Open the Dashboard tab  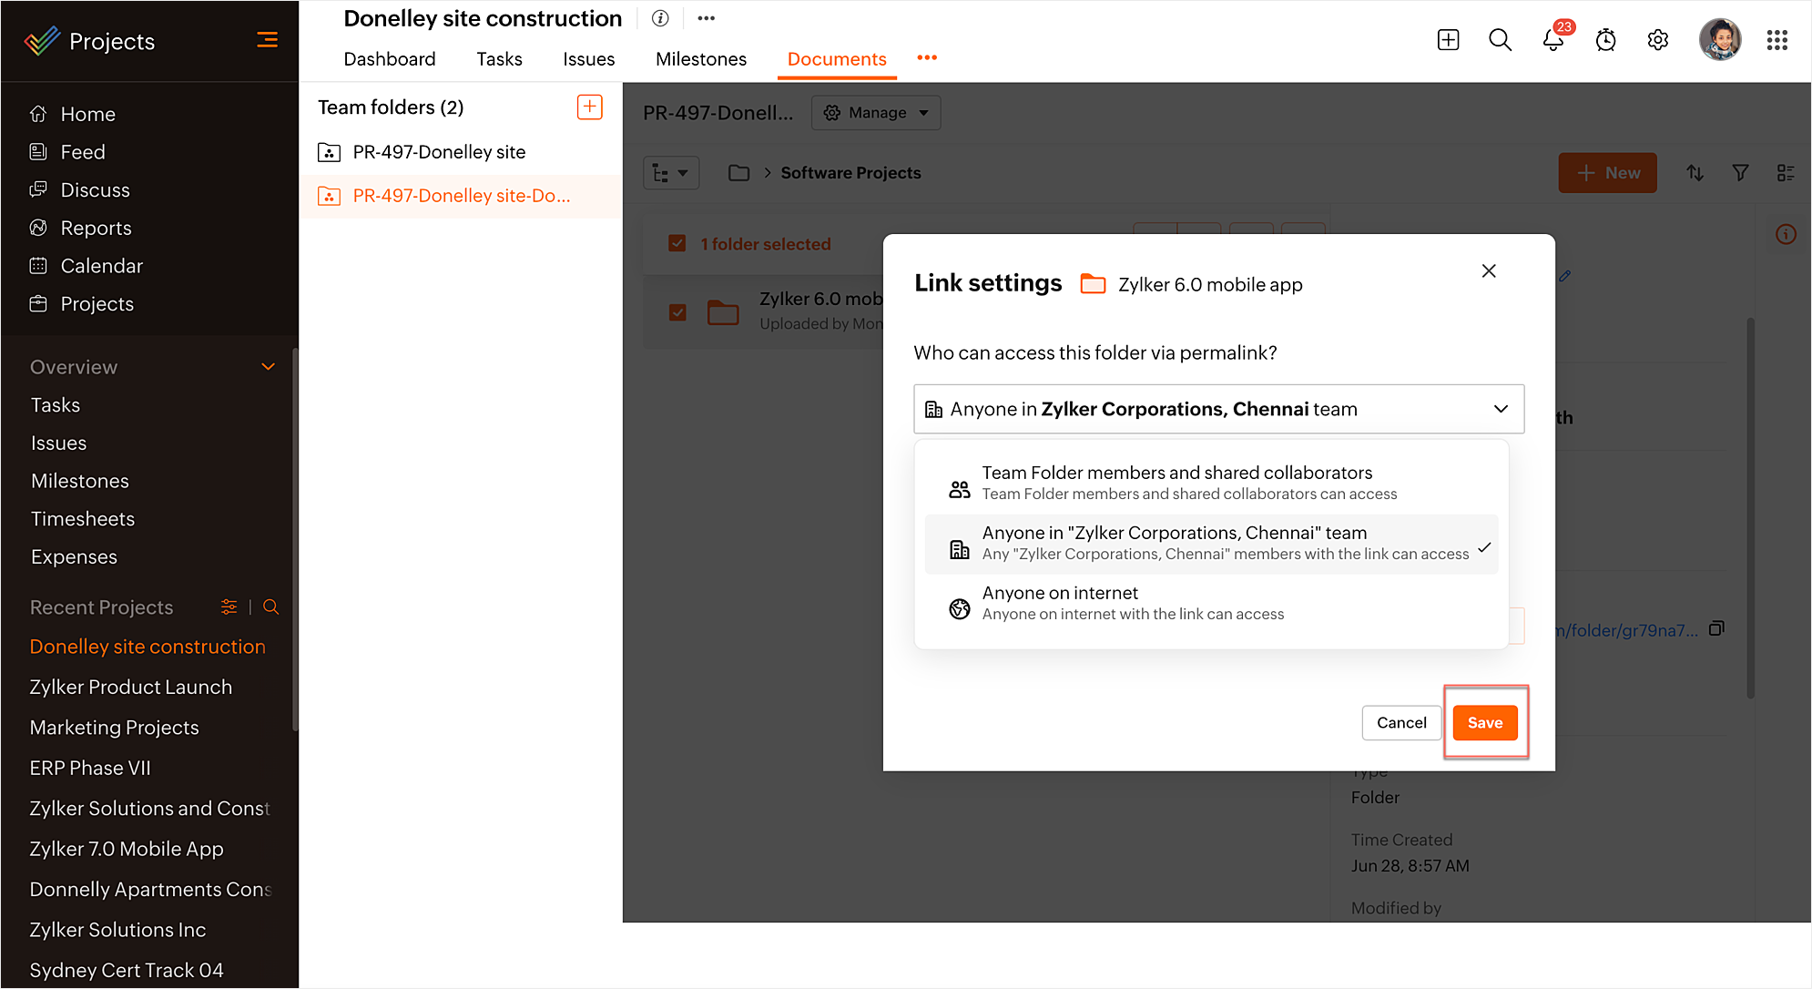click(x=389, y=59)
